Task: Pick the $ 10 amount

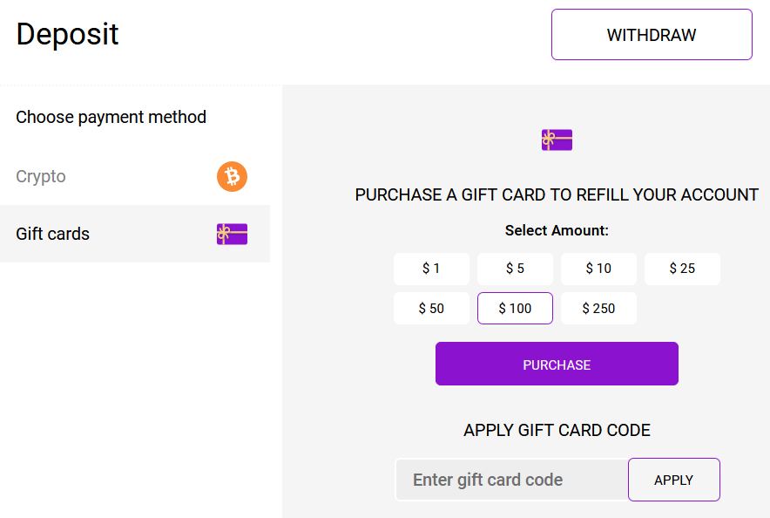Action: 598,269
